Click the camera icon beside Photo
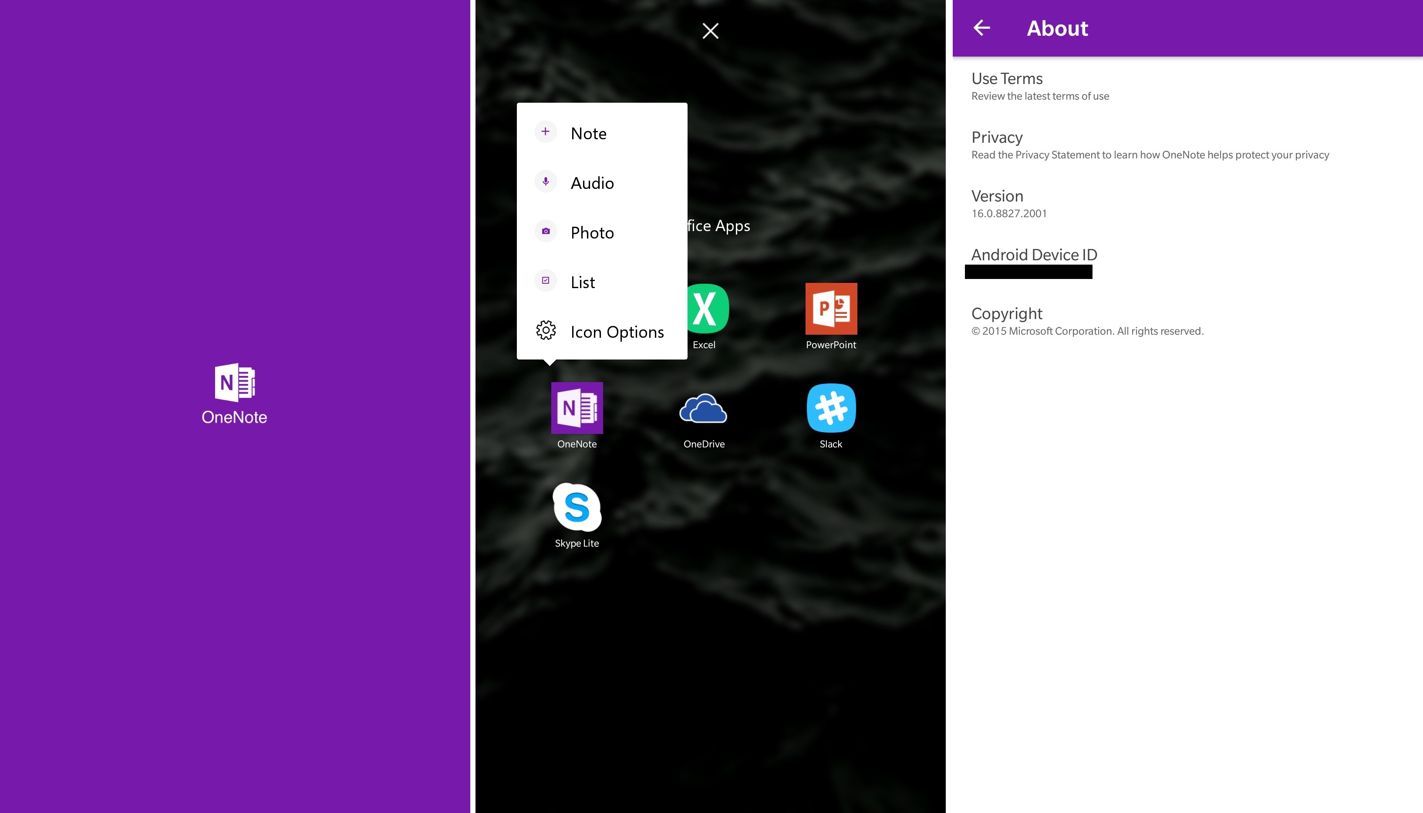The width and height of the screenshot is (1423, 813). (x=546, y=231)
